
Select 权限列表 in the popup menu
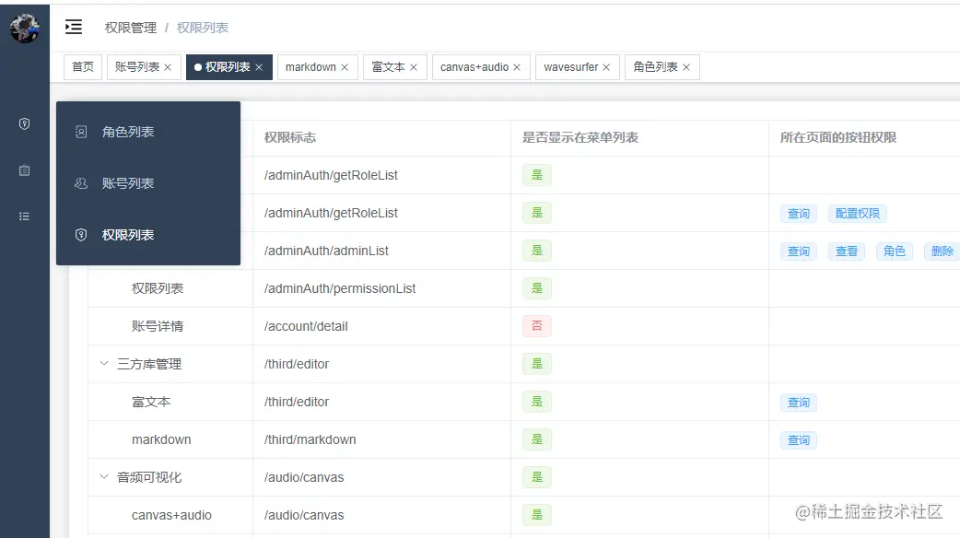[148, 234]
